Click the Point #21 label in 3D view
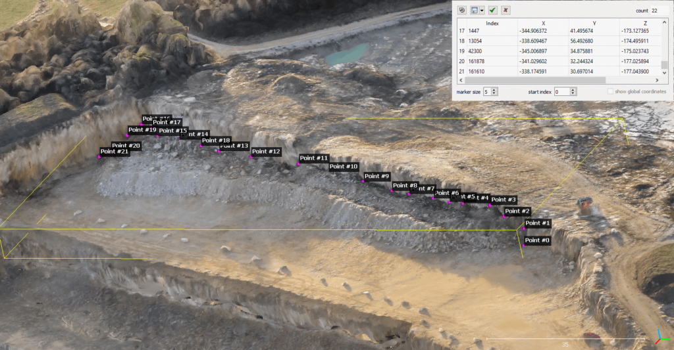 tap(115, 152)
